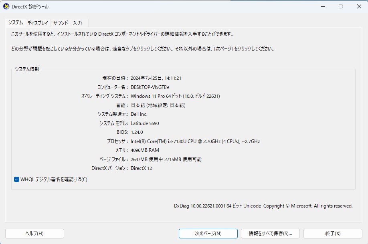Image resolution: width=368 pixels, height=244 pixels.
Task: Select computer name DESKTOP-VI5GTE9
Action: [x=150, y=87]
